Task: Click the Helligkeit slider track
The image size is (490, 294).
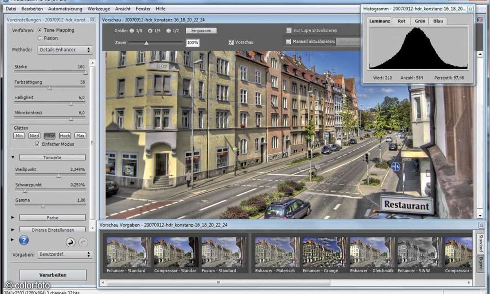Action: (x=50, y=103)
